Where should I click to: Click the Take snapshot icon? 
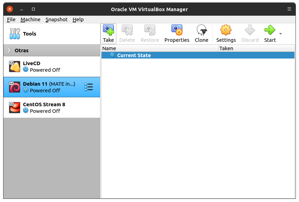point(108,30)
